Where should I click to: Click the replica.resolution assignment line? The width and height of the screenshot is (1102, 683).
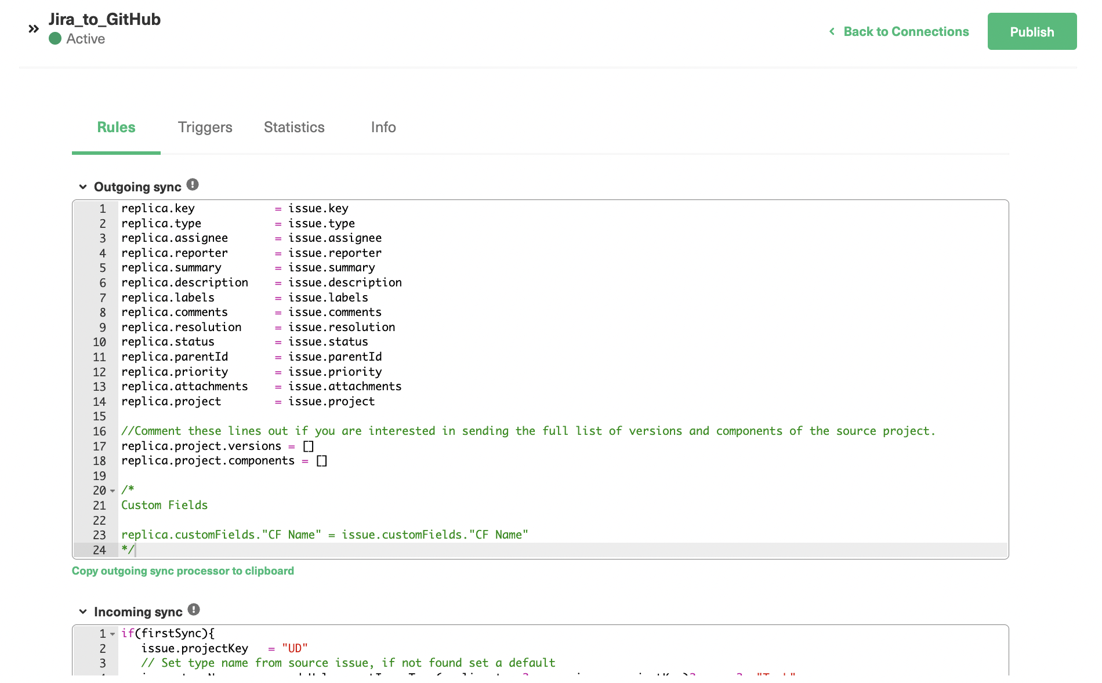coord(258,327)
